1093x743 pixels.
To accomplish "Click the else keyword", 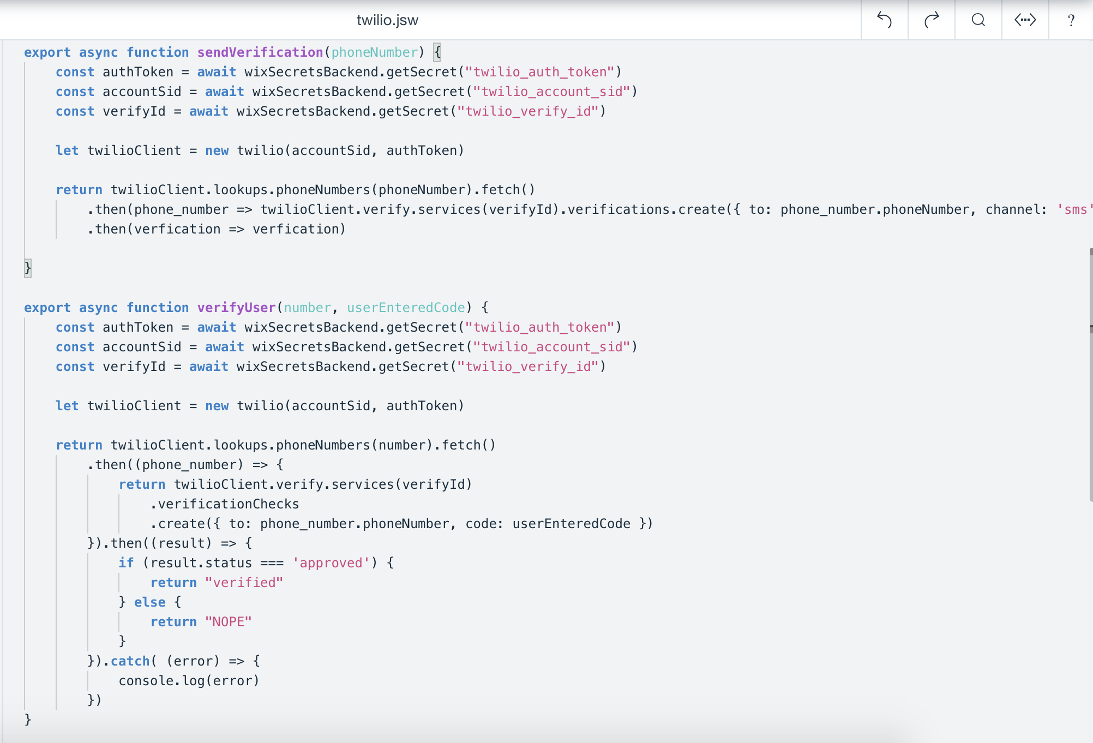I will click(149, 602).
